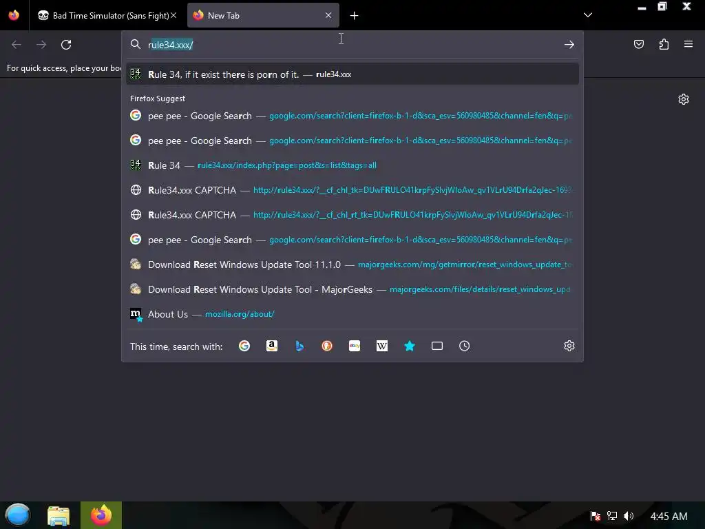Open the About Us mozilla.org suggestion

click(x=352, y=314)
